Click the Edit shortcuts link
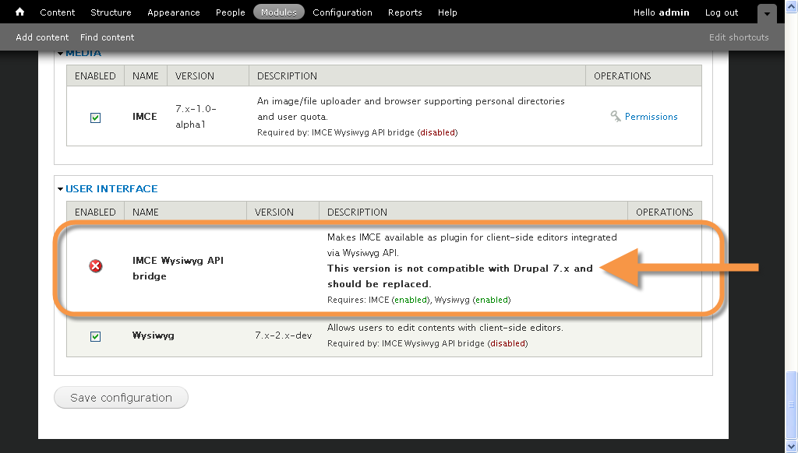This screenshot has height=453, width=798. pos(739,37)
